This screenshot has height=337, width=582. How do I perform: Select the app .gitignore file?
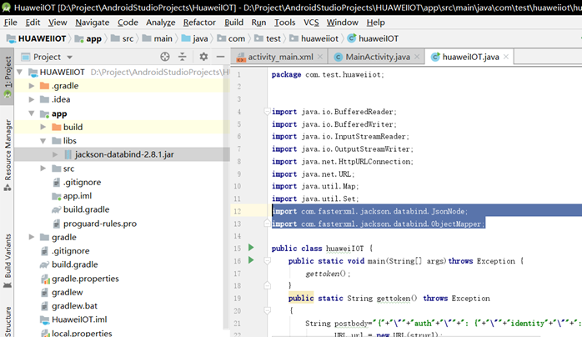coord(82,182)
